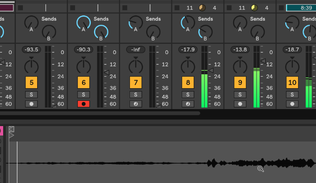Click the monitor arm button on track 7
The height and width of the screenshot is (183, 316).
click(135, 104)
